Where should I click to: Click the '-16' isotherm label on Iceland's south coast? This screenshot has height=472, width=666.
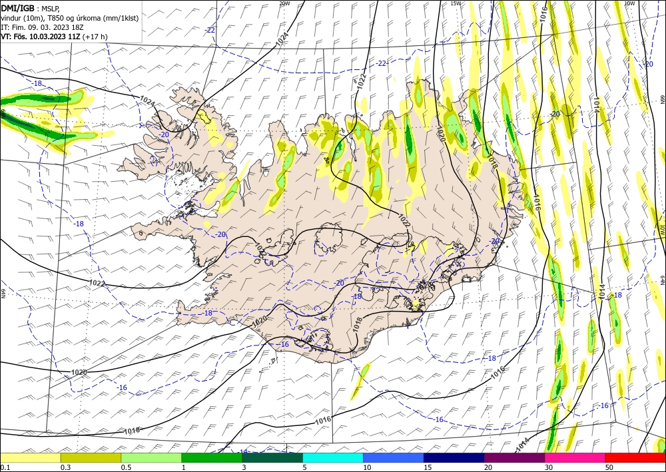(x=284, y=344)
